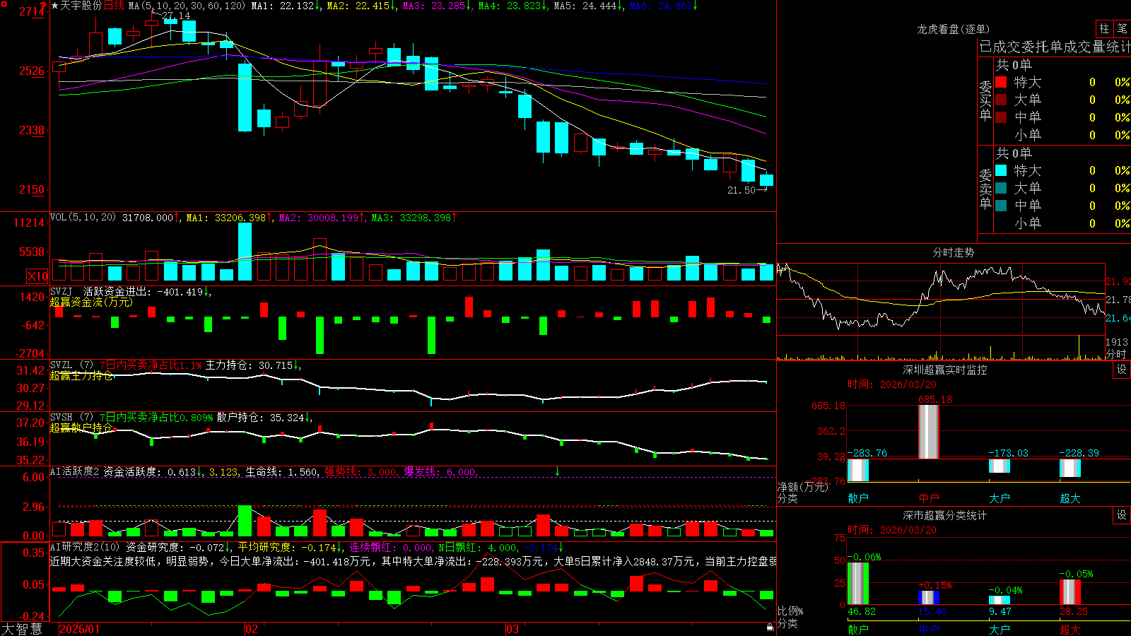
Task: Click the AI活跃度2 indicator label
Action: pyautogui.click(x=75, y=471)
